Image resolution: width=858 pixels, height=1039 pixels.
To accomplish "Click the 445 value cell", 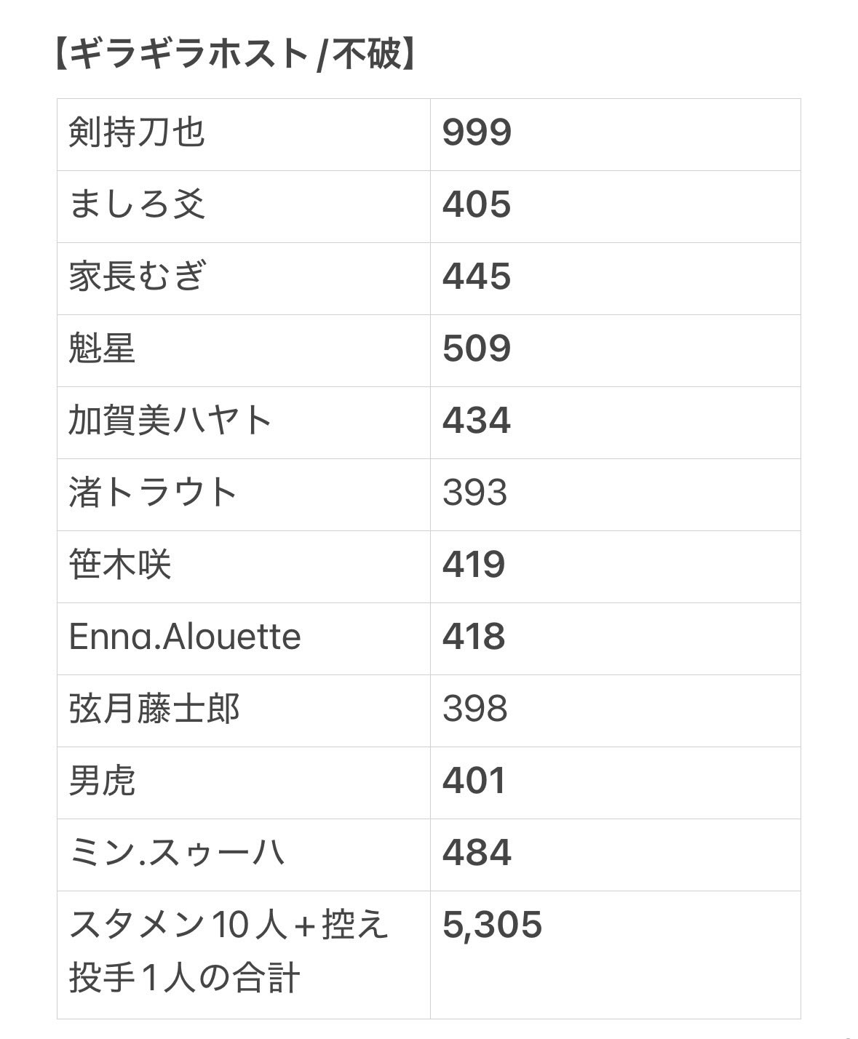I will pyautogui.click(x=616, y=279).
